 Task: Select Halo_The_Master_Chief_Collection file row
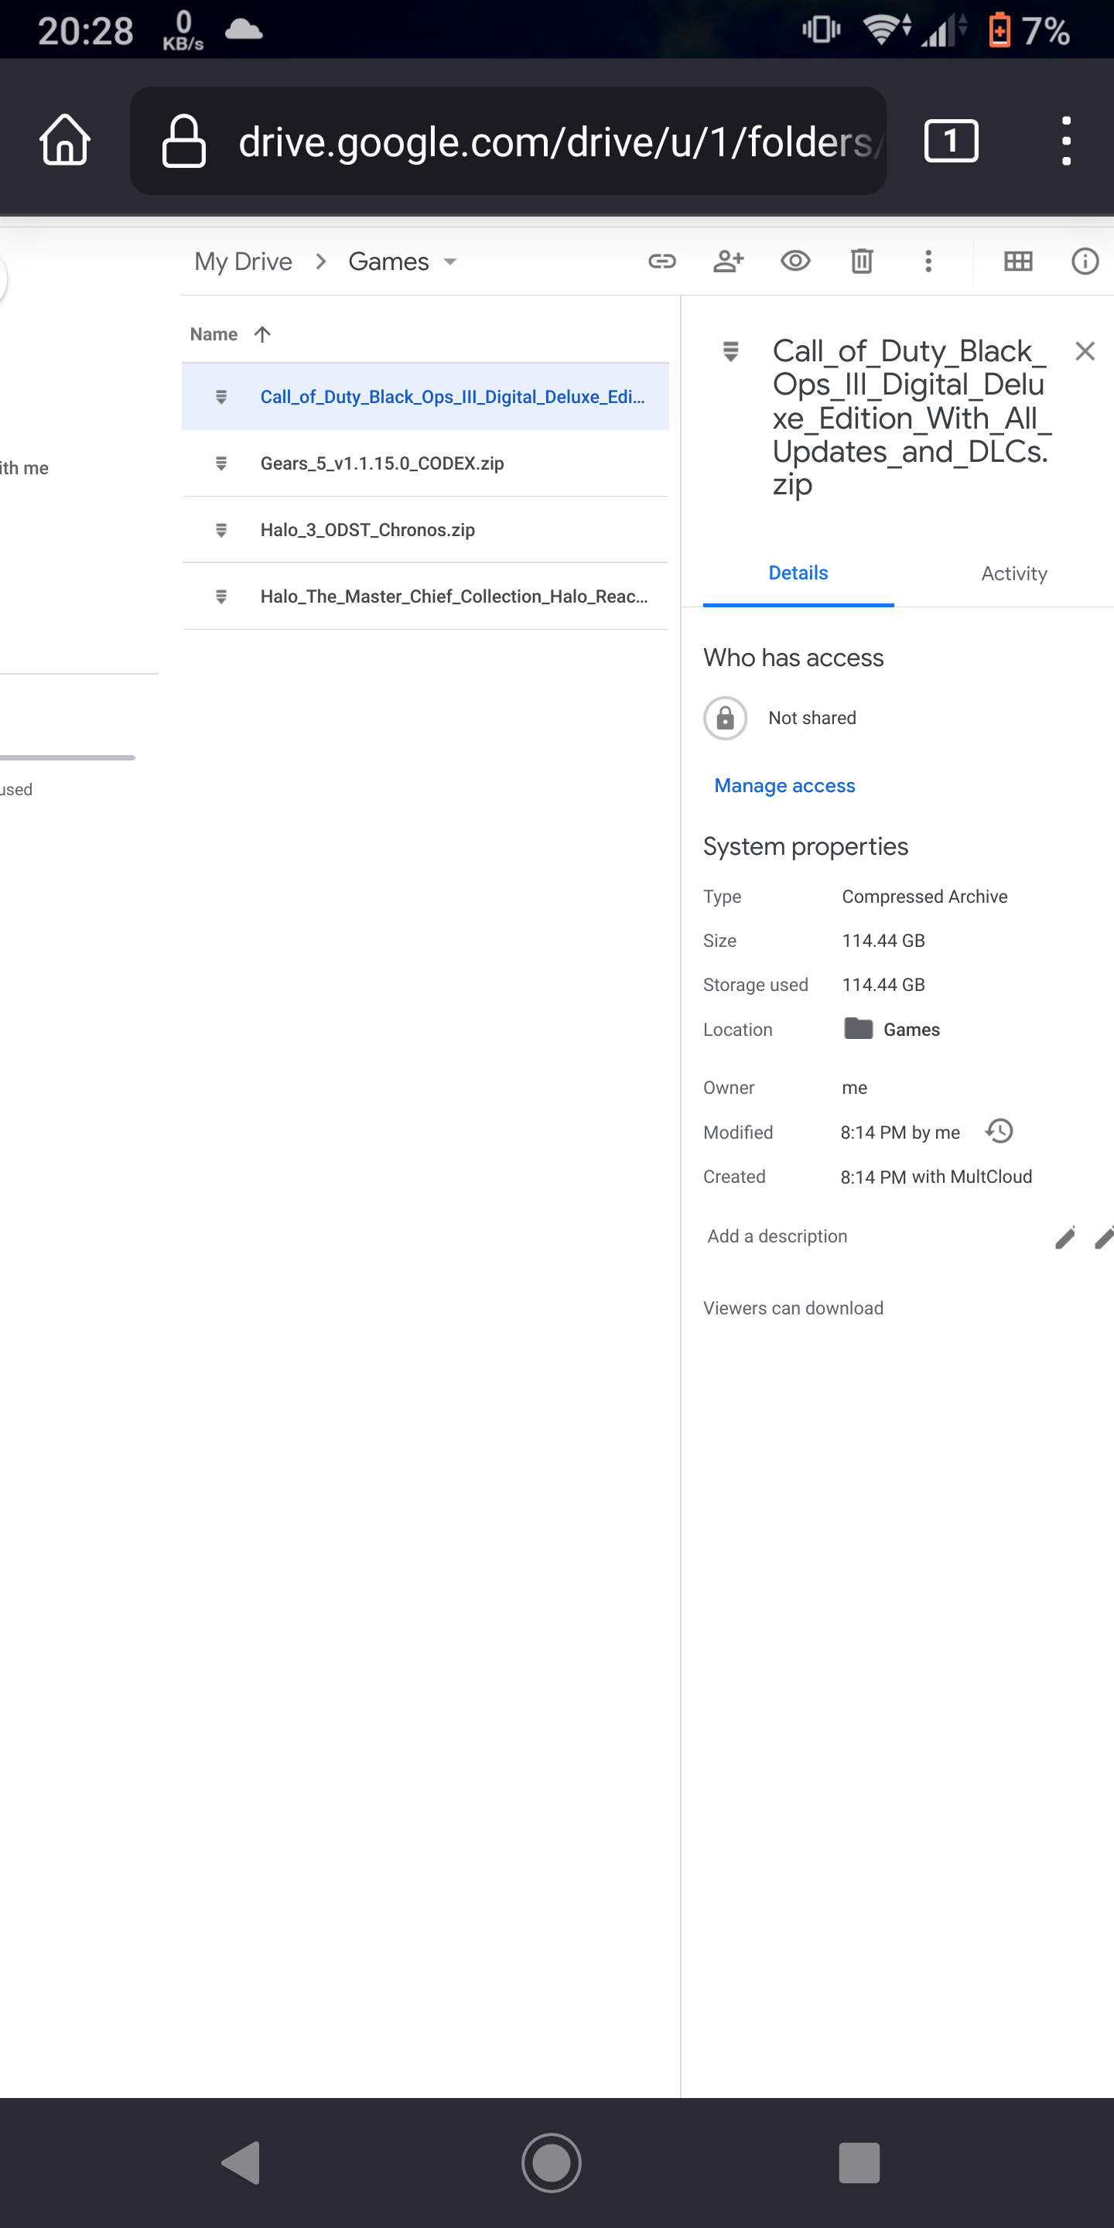click(425, 596)
